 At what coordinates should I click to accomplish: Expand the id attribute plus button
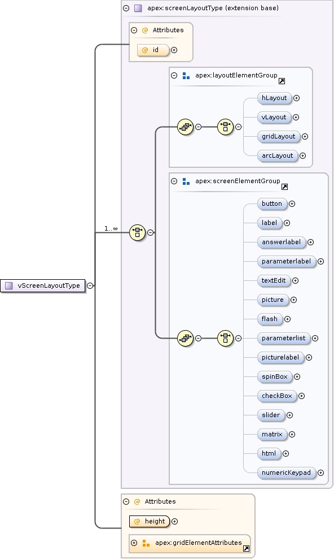click(174, 50)
